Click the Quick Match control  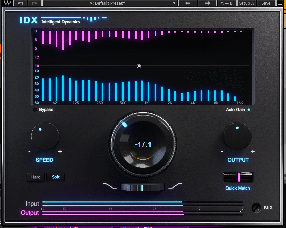[x=238, y=177]
